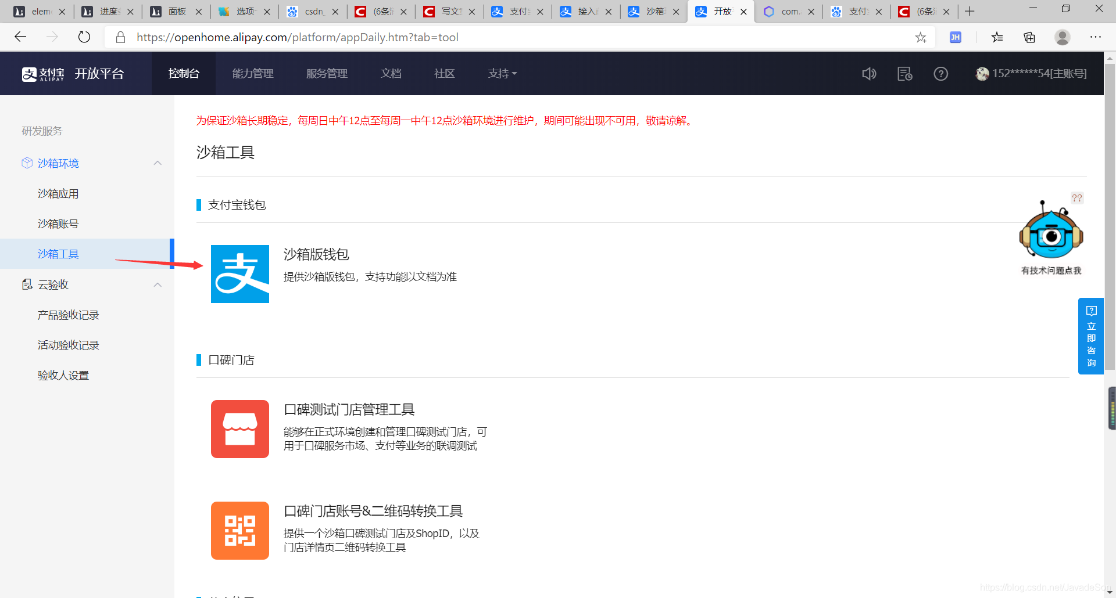The width and height of the screenshot is (1116, 598).
Task: Click the 沙箱版钱包 title link
Action: click(316, 254)
